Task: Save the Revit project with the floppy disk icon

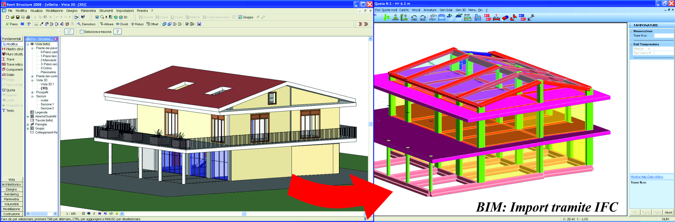Action: pos(18,17)
